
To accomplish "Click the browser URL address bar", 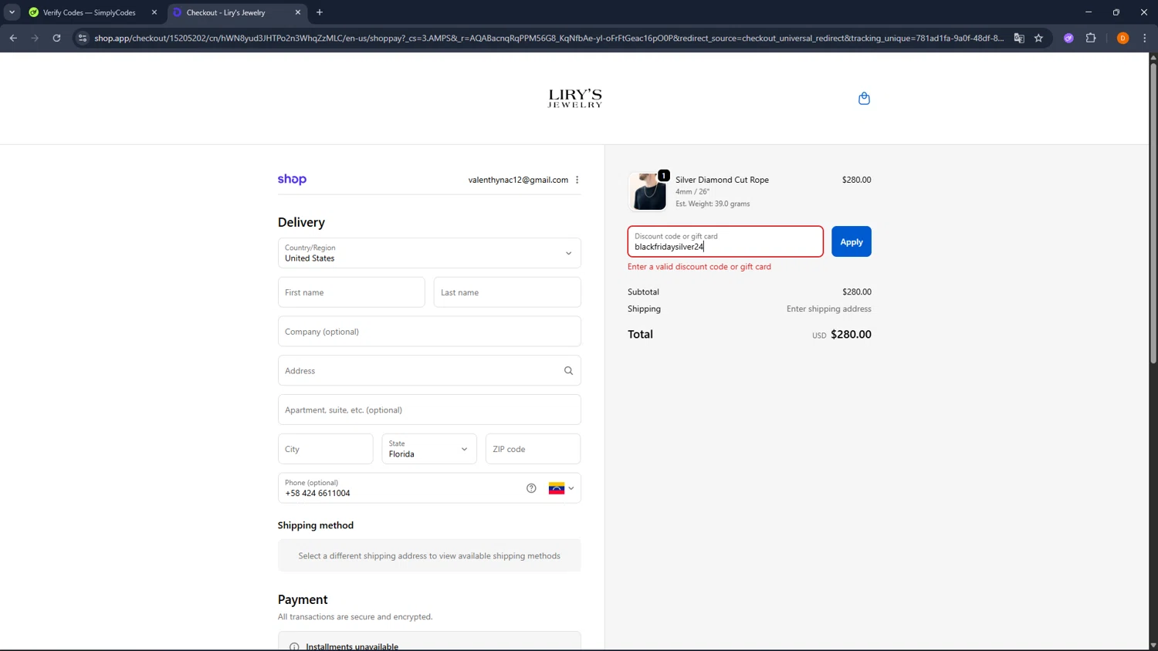I will [x=548, y=38].
